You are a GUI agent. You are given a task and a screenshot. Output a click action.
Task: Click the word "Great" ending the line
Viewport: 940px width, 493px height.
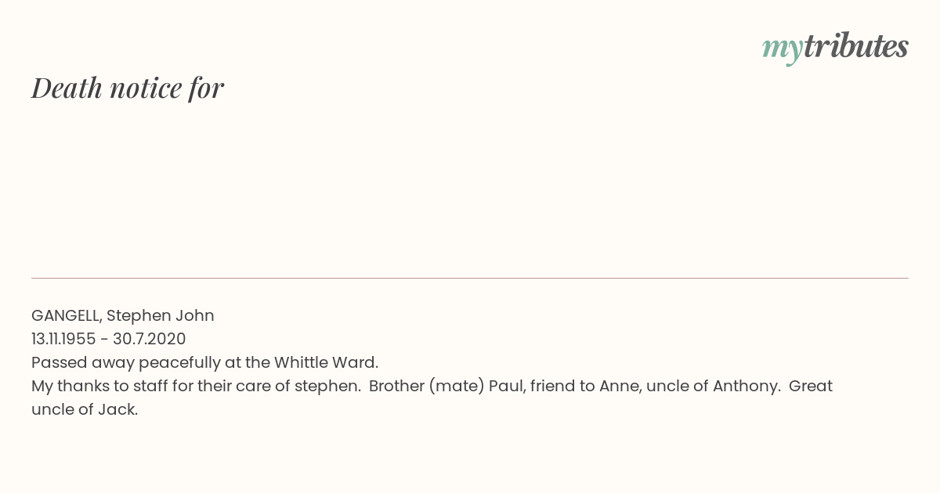pyautogui.click(x=811, y=386)
